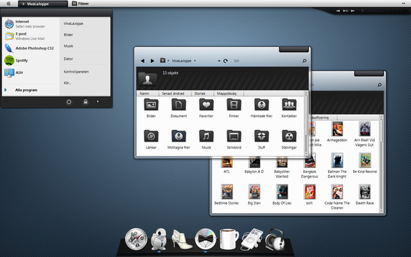Open the Armageddon movie thumbnail
411x257 pixels.
[337, 132]
